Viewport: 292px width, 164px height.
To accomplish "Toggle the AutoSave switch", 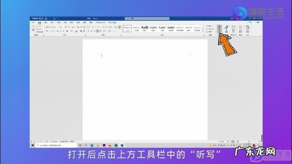I will tap(41, 19).
